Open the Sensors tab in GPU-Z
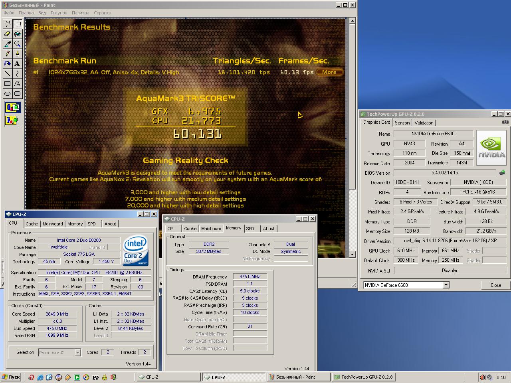The image size is (511, 383). (x=402, y=123)
